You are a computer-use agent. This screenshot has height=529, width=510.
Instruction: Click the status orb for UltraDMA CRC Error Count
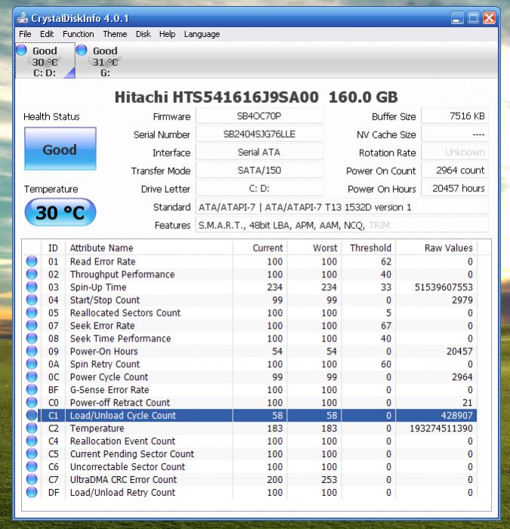(32, 479)
